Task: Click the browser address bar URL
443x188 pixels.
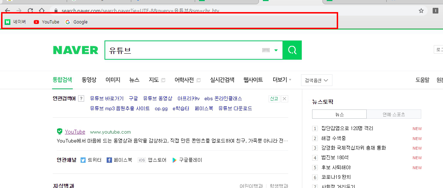Action: coord(140,11)
